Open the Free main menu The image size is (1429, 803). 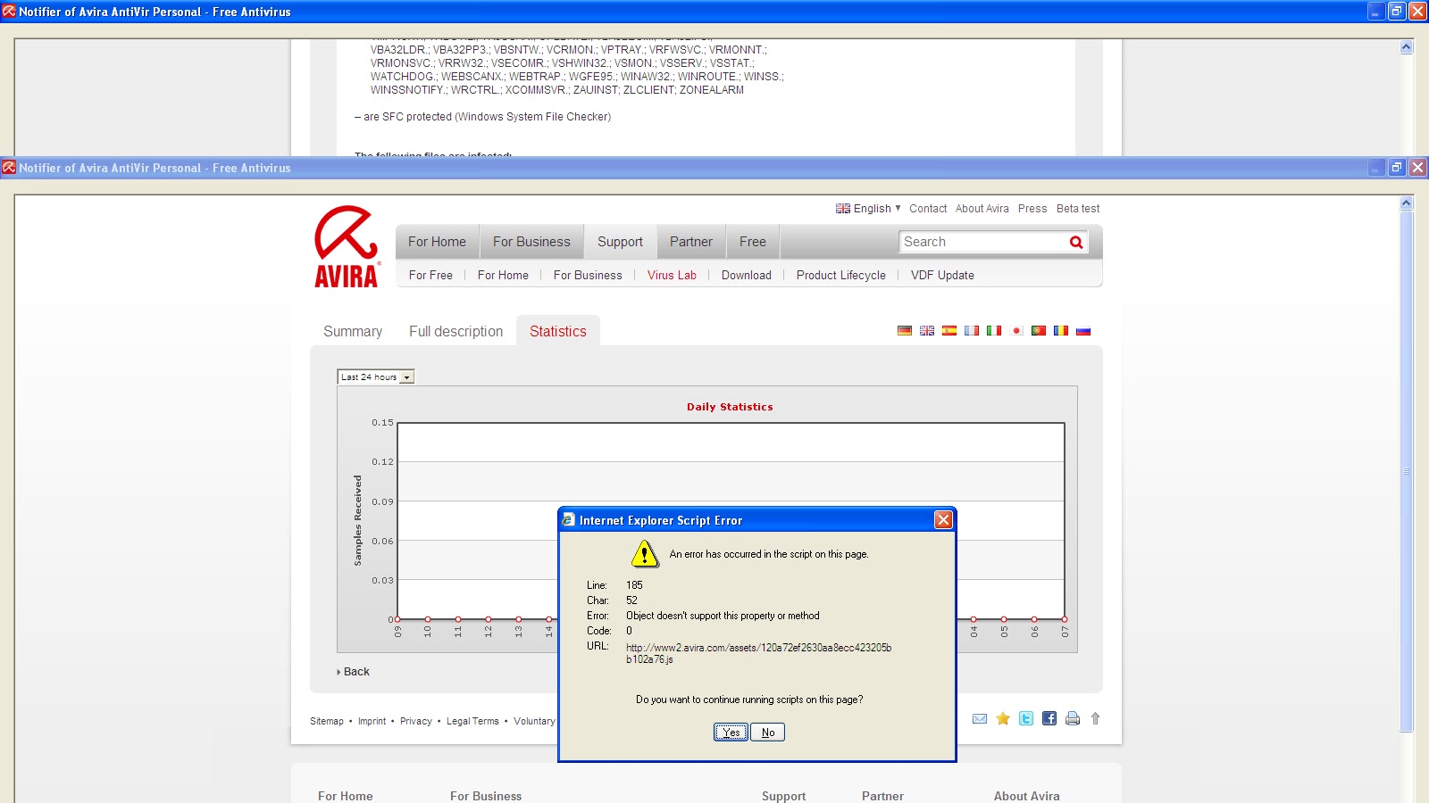click(753, 242)
